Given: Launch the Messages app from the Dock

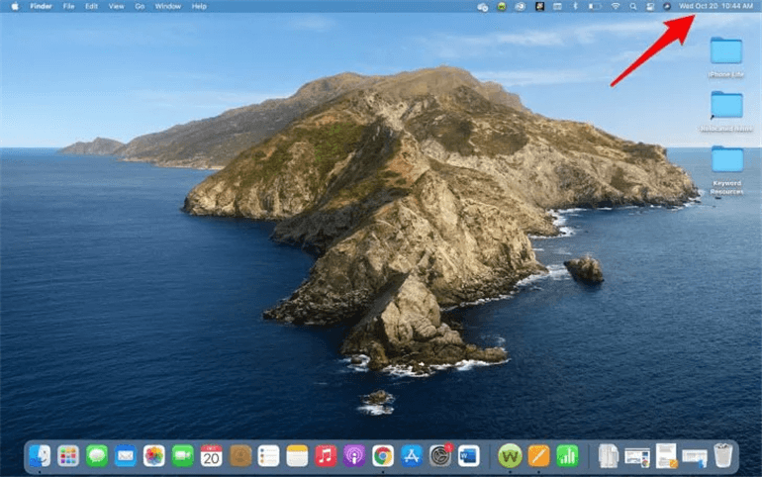Looking at the screenshot, I should tap(97, 456).
